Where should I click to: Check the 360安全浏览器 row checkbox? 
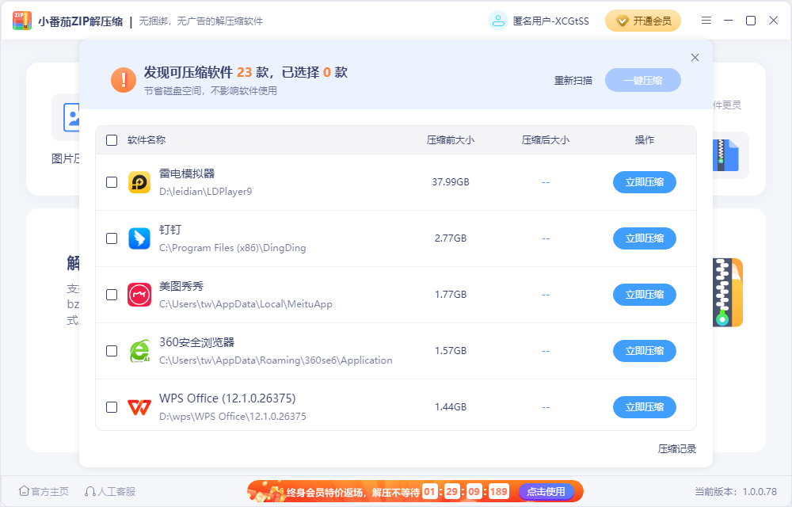pyautogui.click(x=112, y=351)
